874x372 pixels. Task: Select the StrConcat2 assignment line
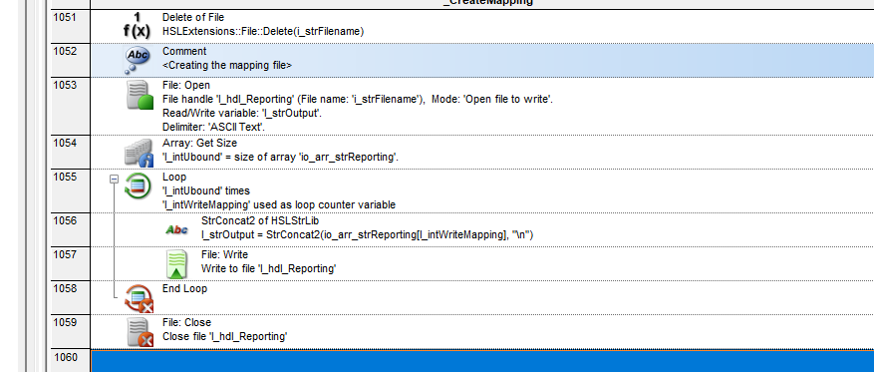coord(368,234)
